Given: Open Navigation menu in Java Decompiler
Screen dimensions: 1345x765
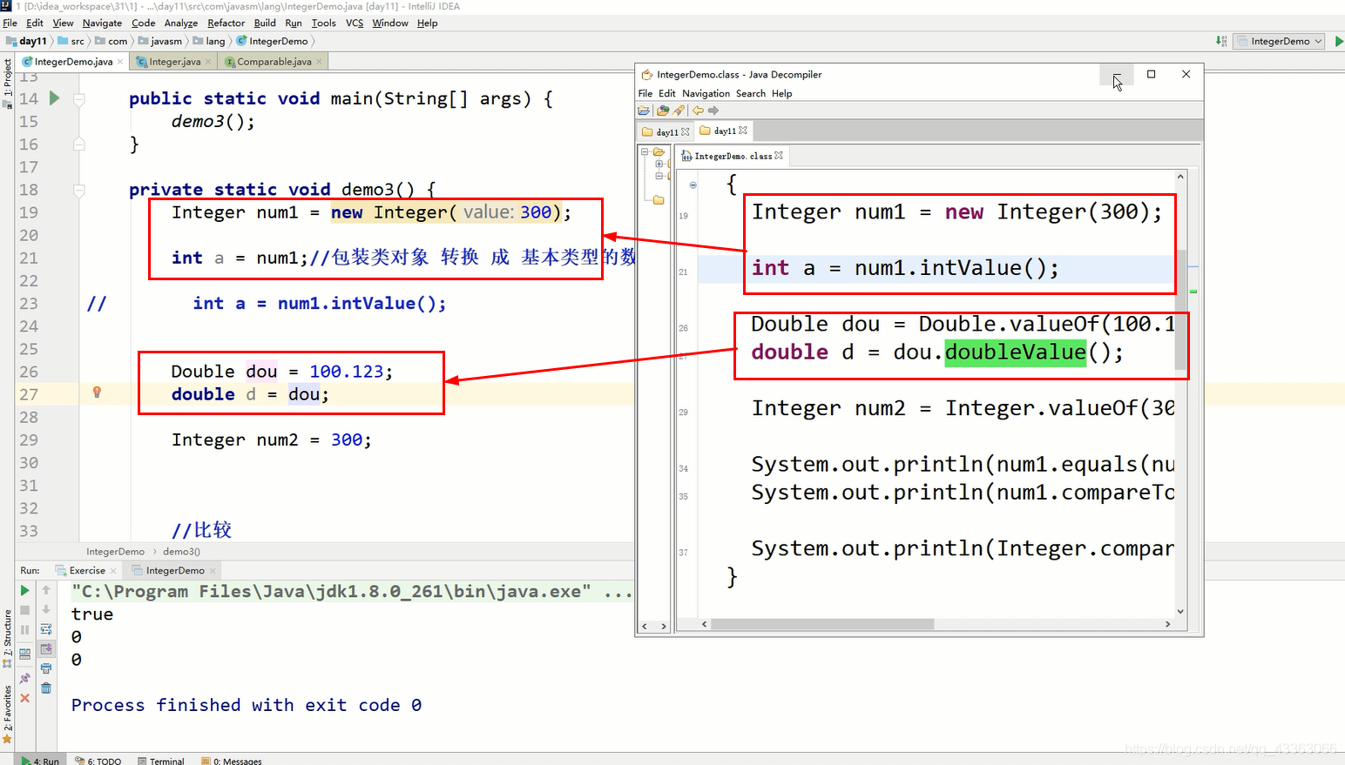Looking at the screenshot, I should tap(706, 94).
